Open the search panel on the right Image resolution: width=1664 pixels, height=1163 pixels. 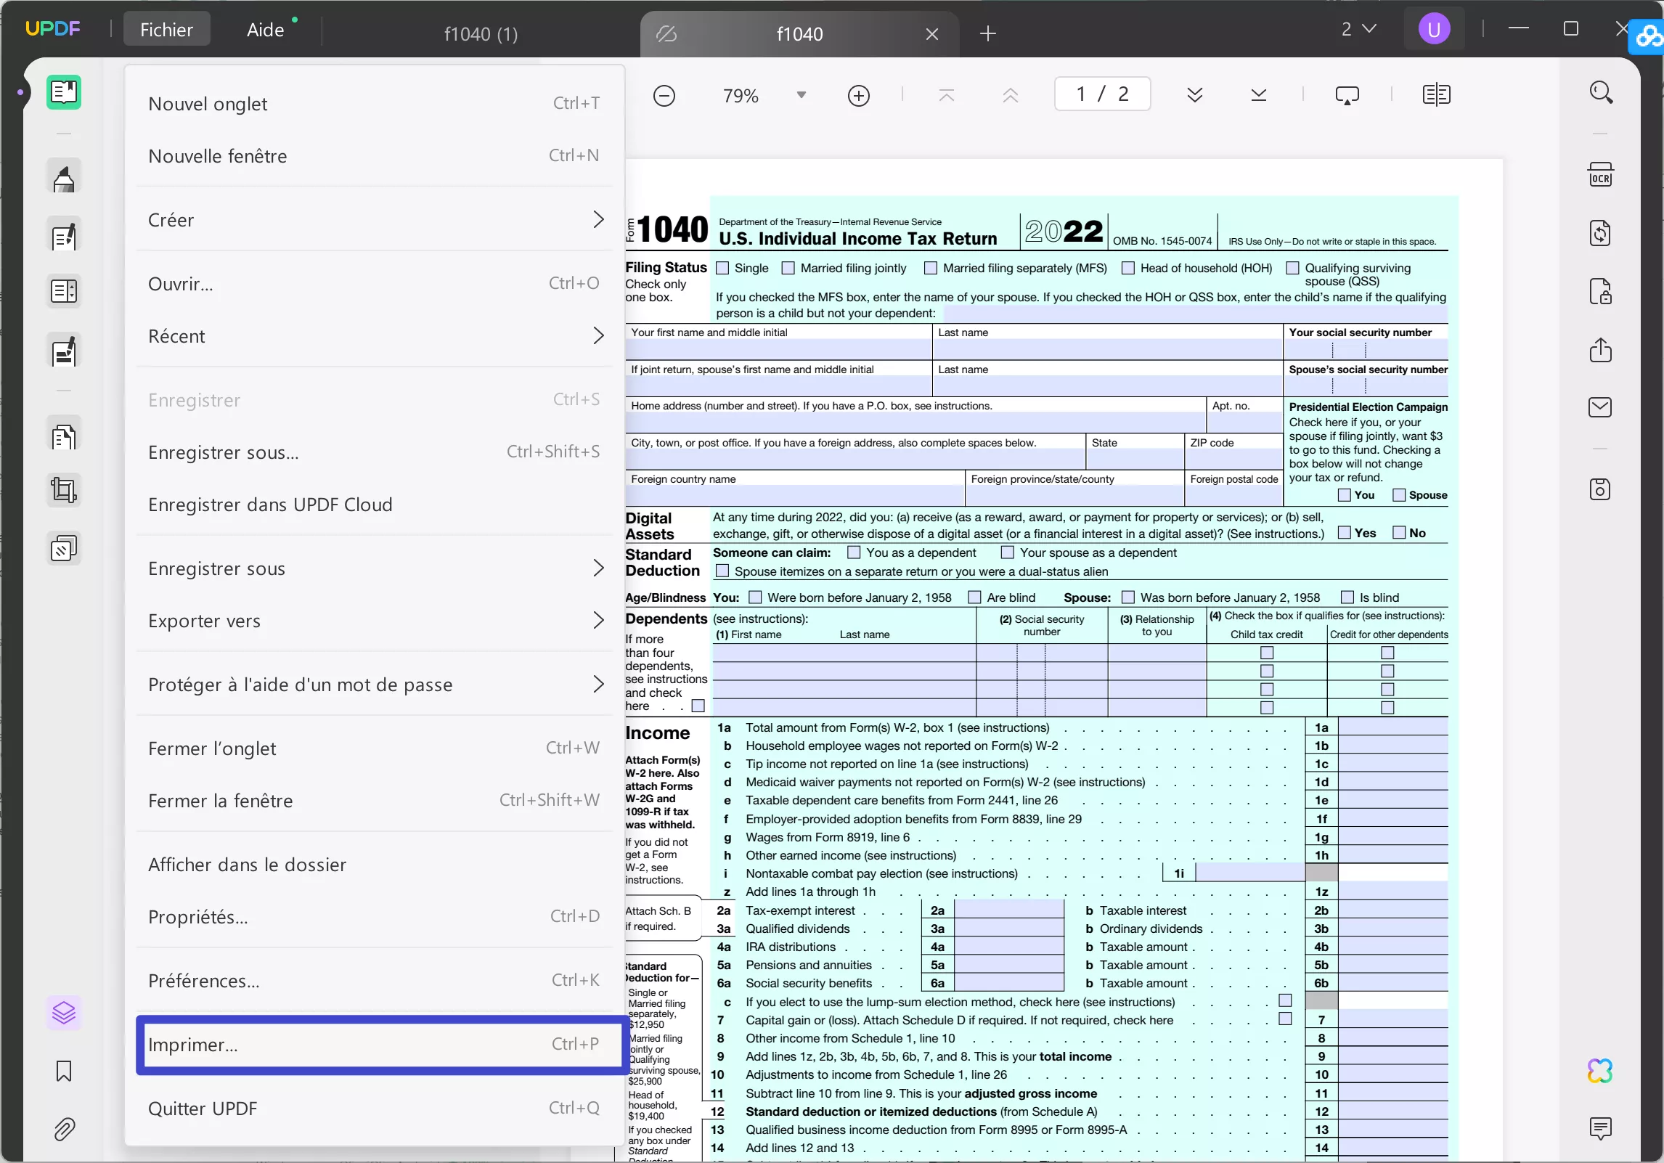pyautogui.click(x=1602, y=92)
